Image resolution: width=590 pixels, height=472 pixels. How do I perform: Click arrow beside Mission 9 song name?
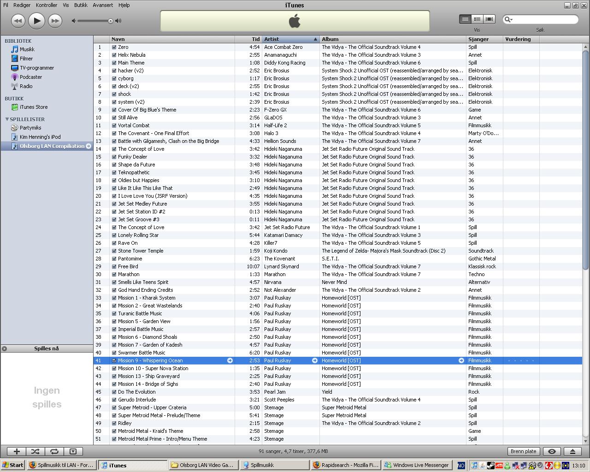tap(230, 360)
